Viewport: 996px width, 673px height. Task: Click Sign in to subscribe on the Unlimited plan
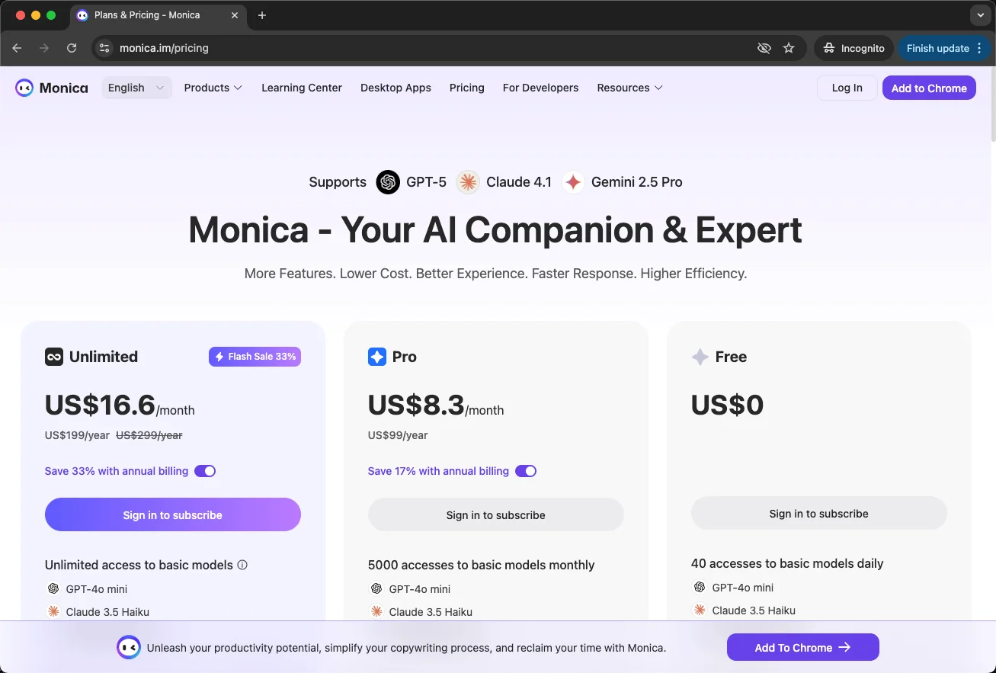(x=172, y=514)
